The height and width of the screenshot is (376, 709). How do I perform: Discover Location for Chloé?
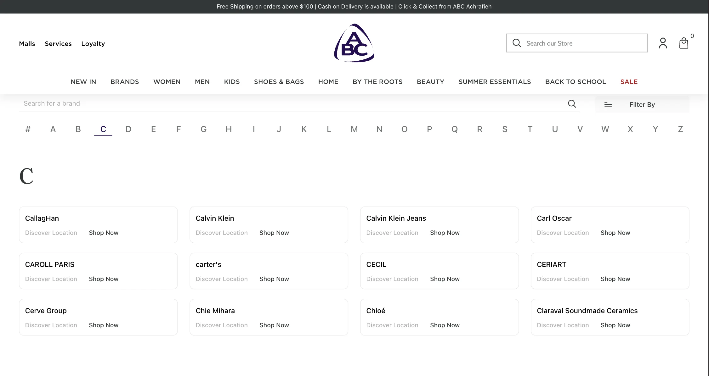pos(392,325)
